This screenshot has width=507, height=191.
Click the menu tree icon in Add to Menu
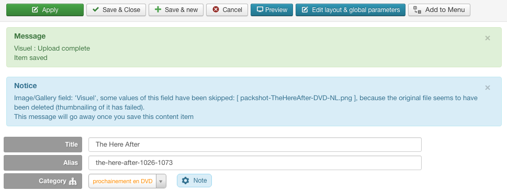pos(417,10)
